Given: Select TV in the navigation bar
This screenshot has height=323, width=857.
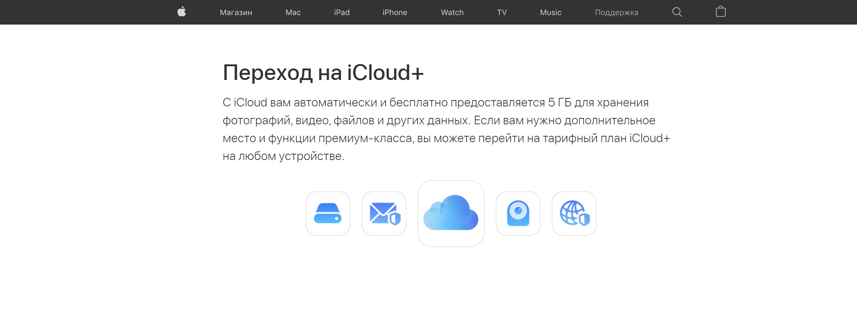Looking at the screenshot, I should coord(502,12).
